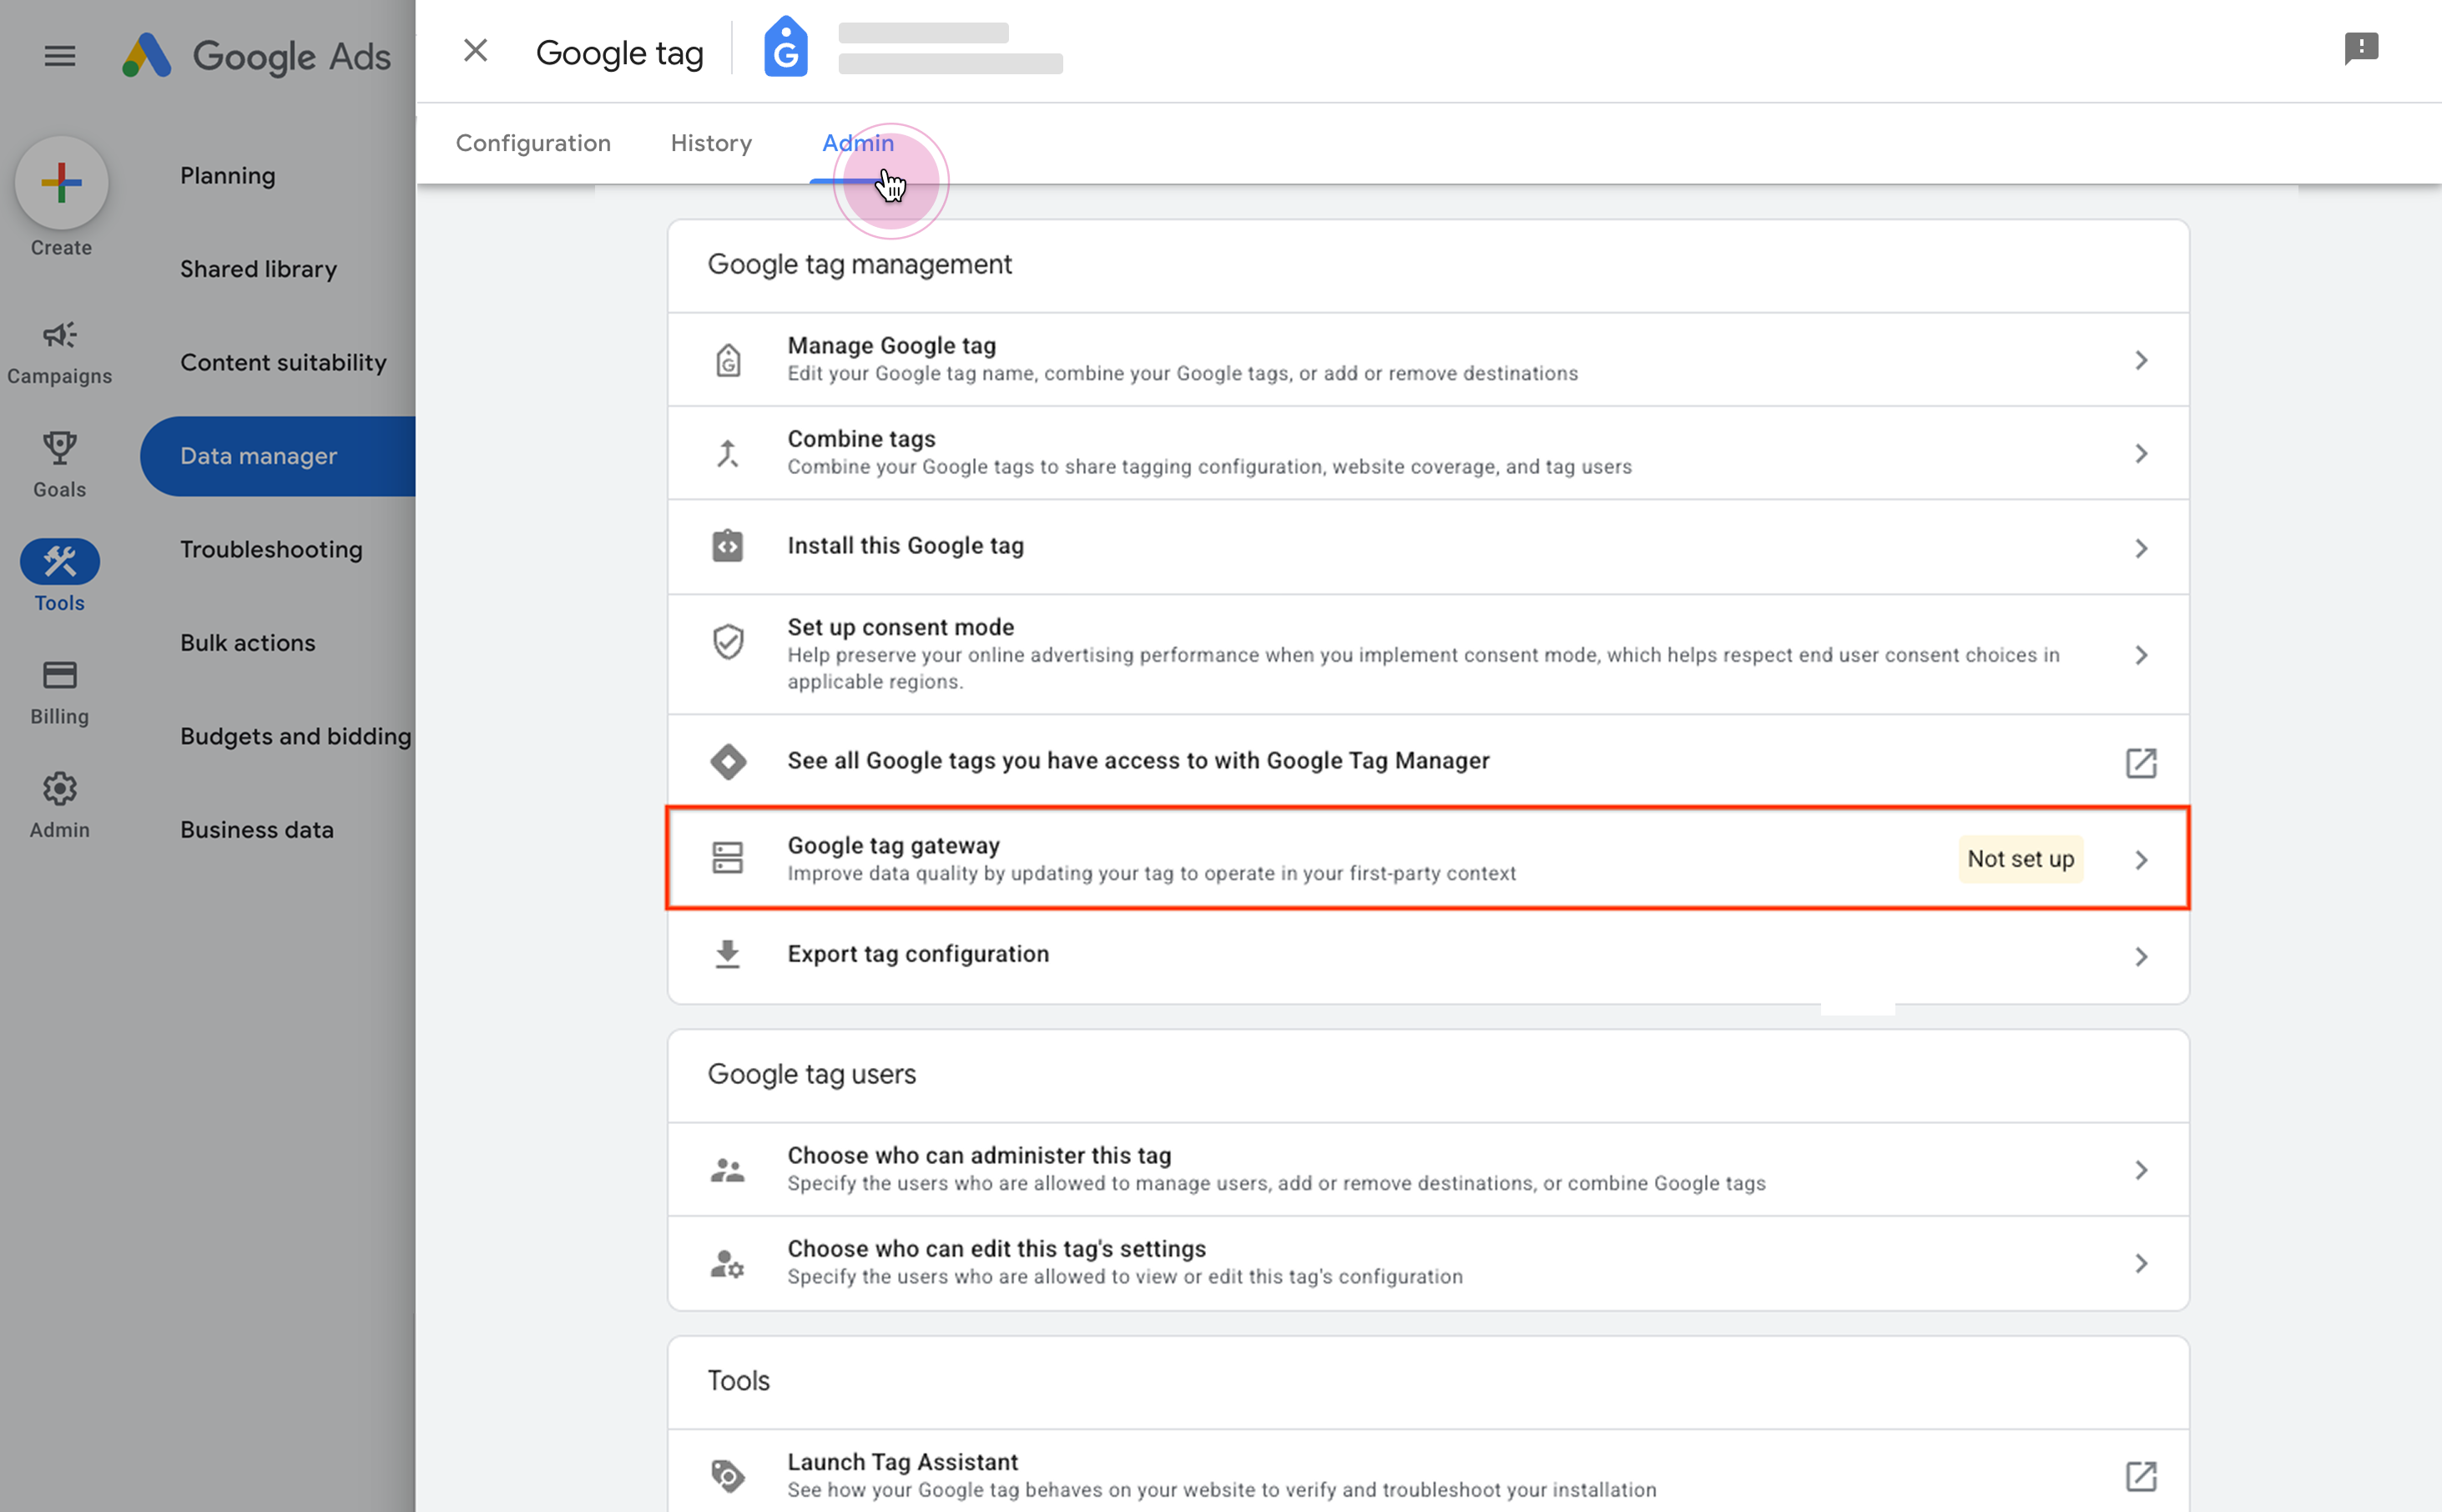The height and width of the screenshot is (1512, 2442).
Task: Select the Tools wrench icon
Action: pos(60,562)
